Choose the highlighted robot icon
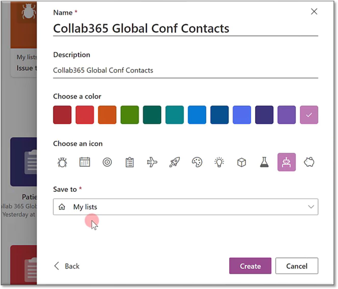 [x=287, y=162]
